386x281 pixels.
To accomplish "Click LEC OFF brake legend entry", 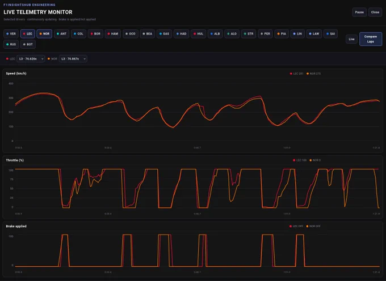I will 296,226.
